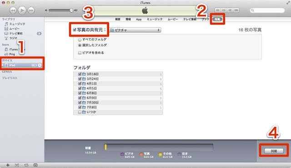Click the orange 写真 legend swatch
This screenshot has width=291, height=168.
(x=141, y=154)
